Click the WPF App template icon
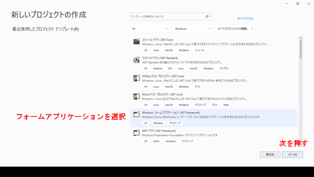 tap(136, 133)
